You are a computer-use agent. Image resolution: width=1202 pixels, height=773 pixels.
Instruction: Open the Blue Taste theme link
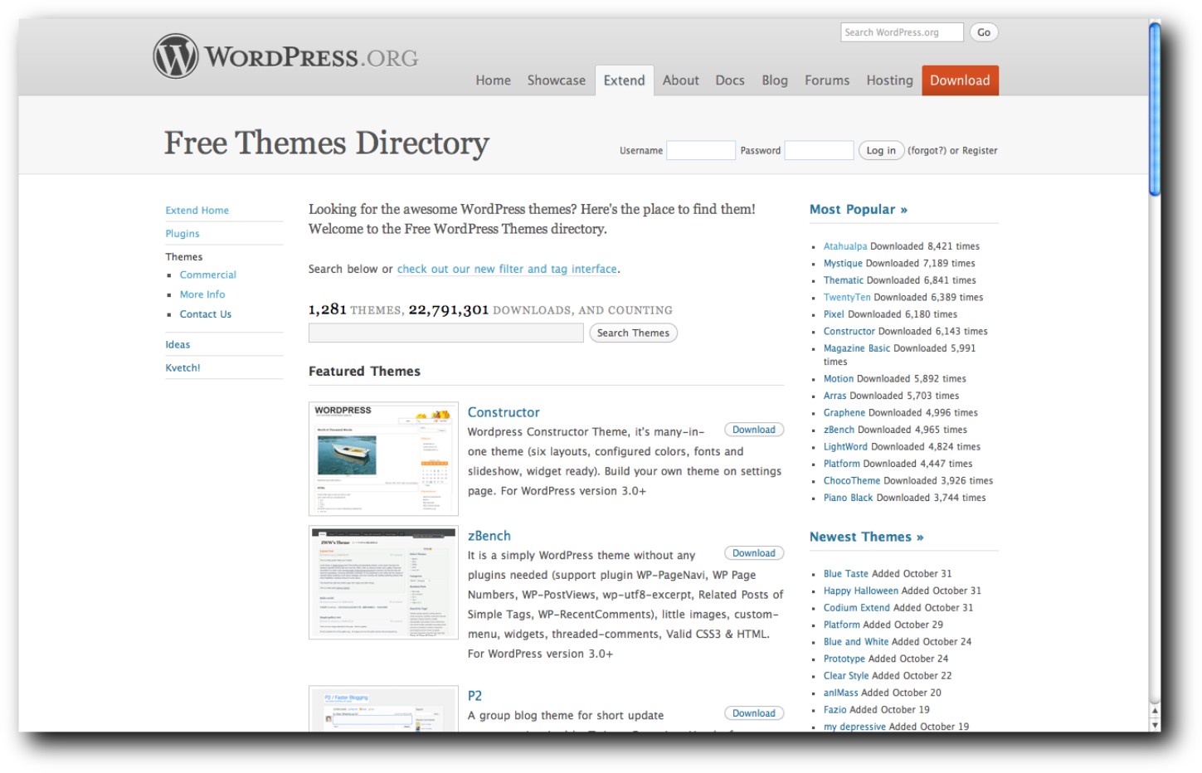coord(846,574)
